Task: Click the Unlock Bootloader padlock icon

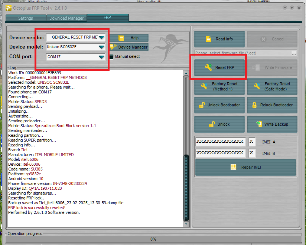Action: (x=202, y=105)
